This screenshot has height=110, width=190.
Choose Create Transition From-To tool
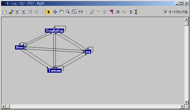[x=17, y=12]
